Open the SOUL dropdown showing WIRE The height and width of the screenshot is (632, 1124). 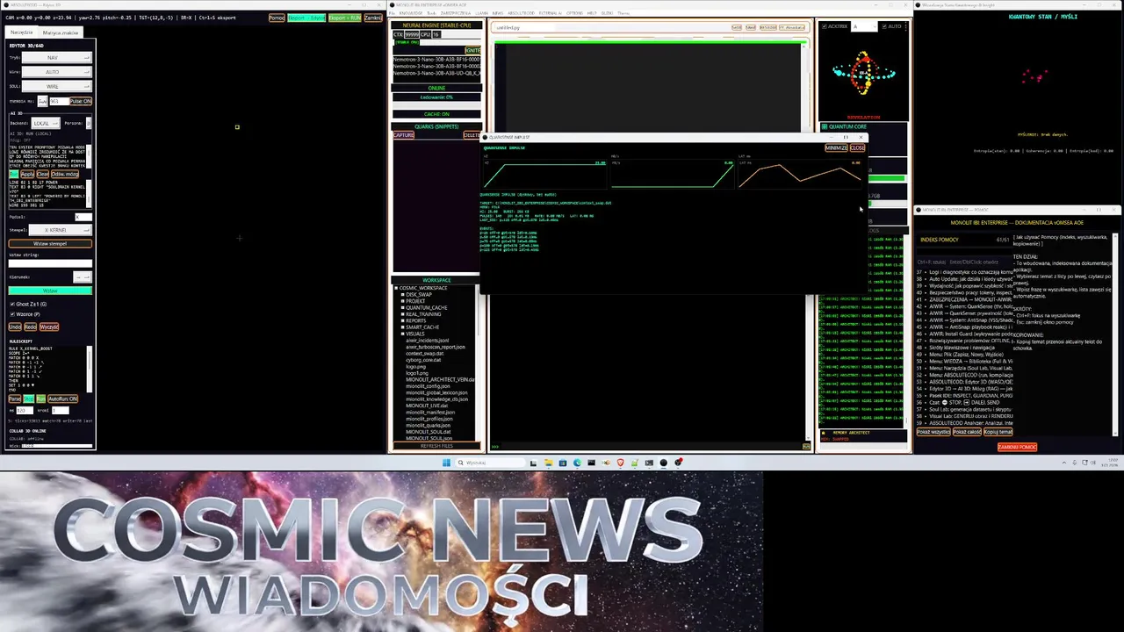[55, 86]
